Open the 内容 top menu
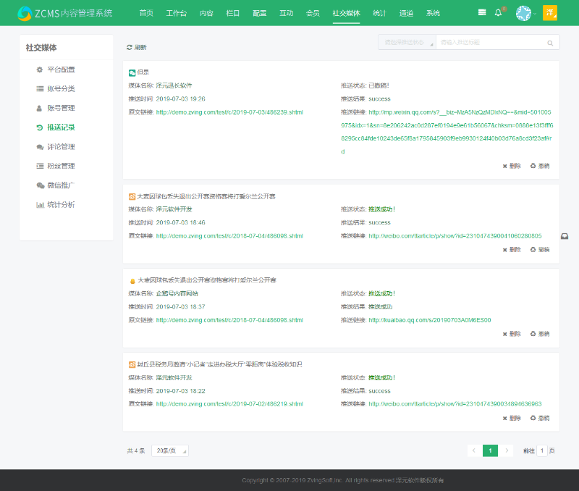 pos(206,13)
